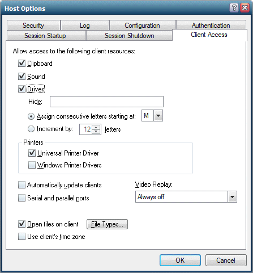Enable Use client's time zone
Viewport: 253px width, 273px height.
(22, 237)
